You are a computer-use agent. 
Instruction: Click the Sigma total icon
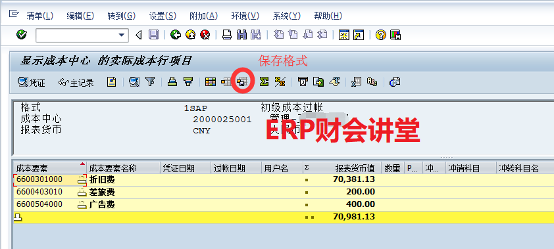pos(264,82)
